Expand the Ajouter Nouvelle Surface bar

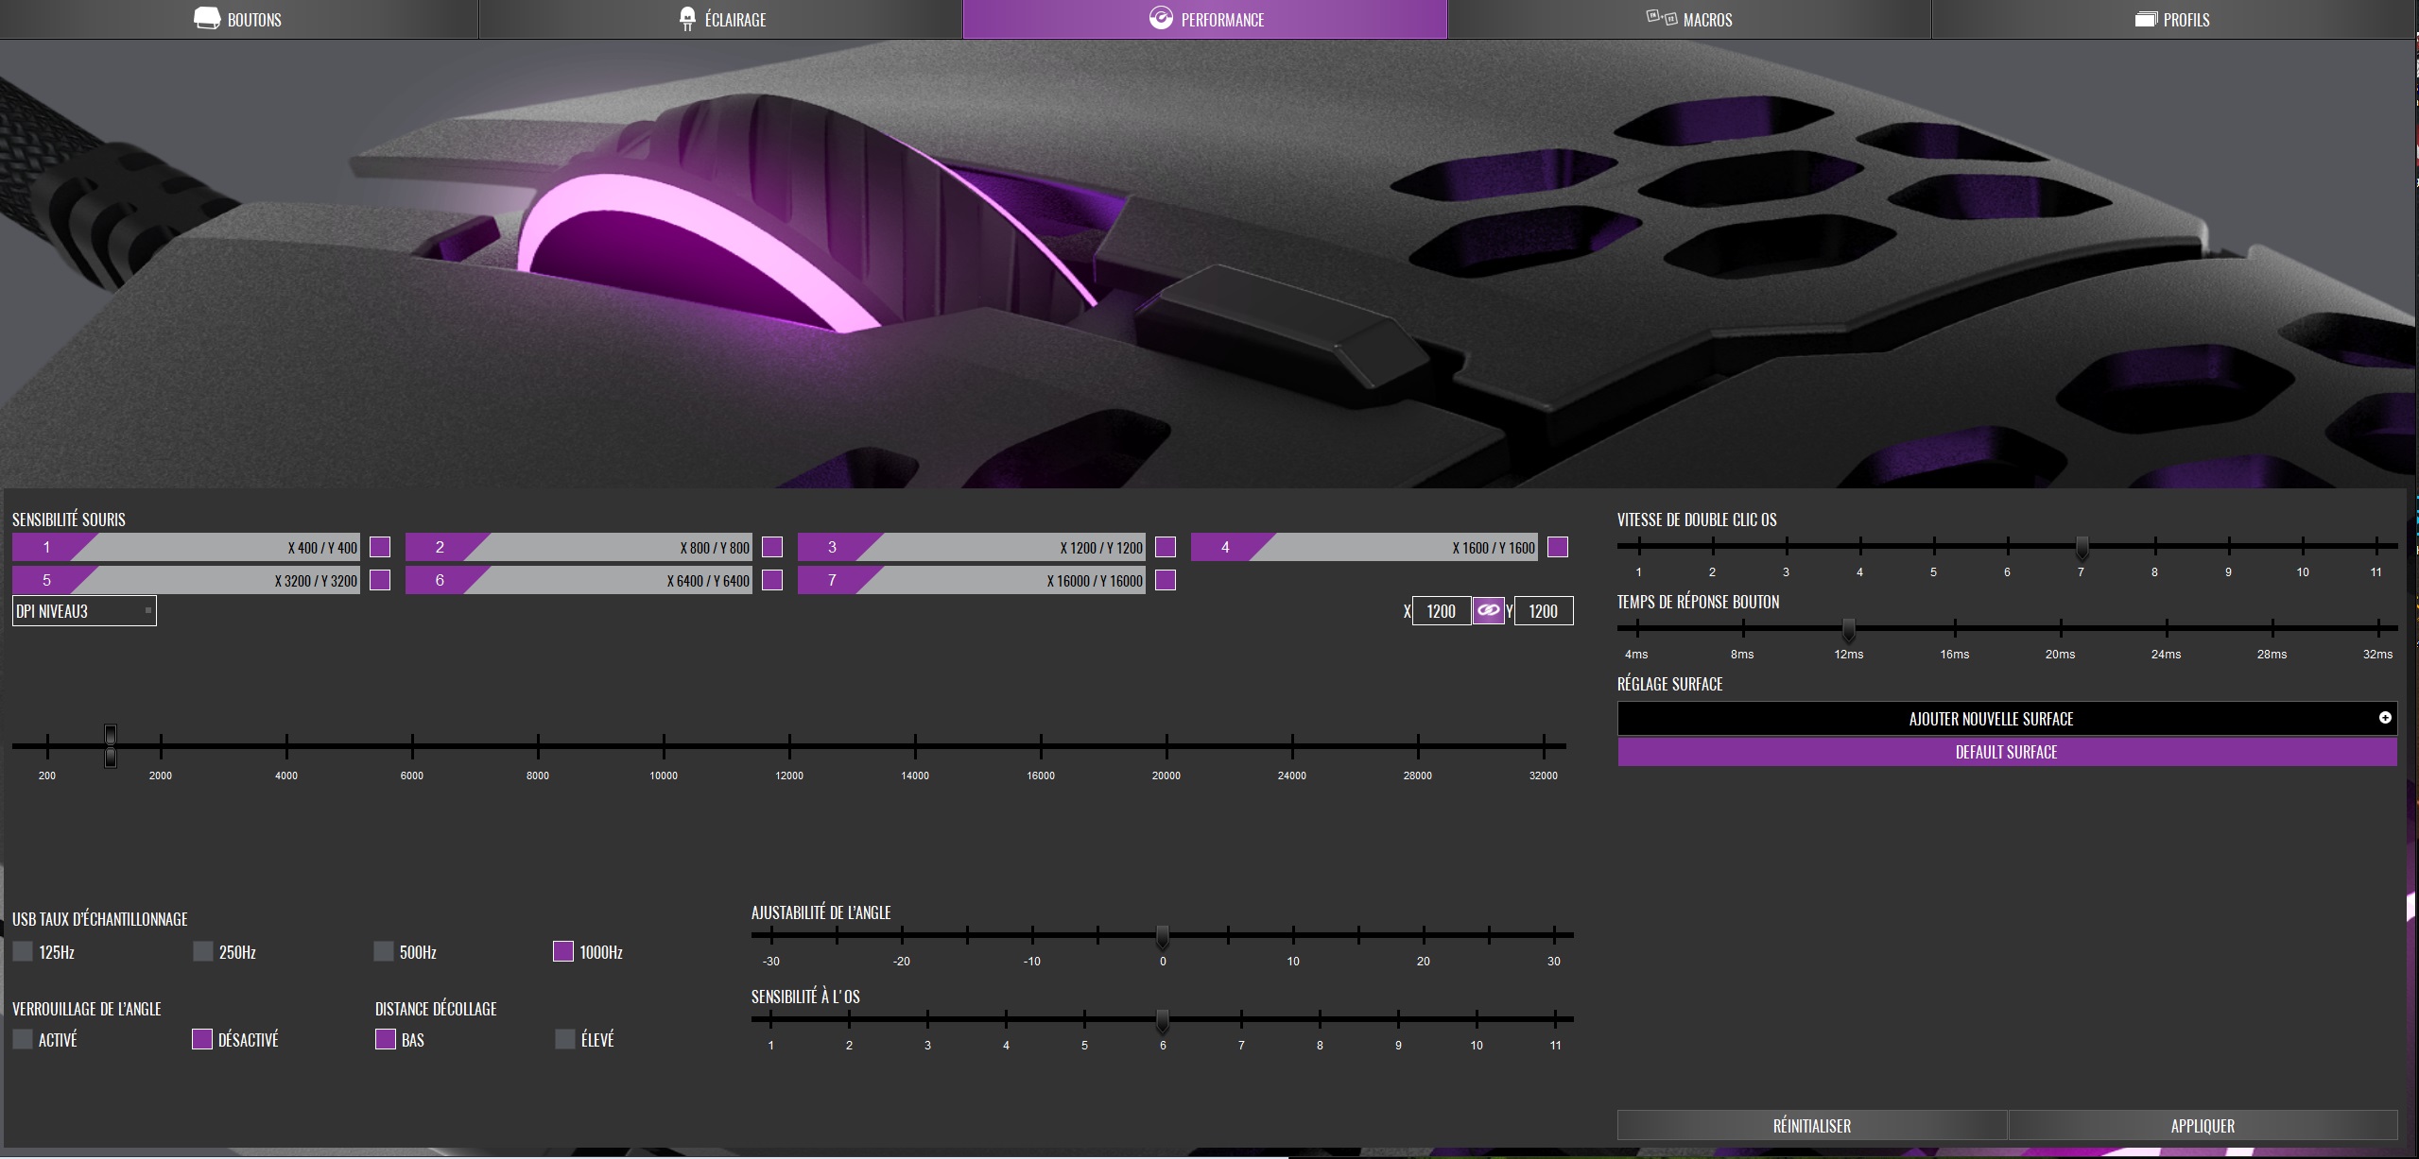pyautogui.click(x=1990, y=718)
